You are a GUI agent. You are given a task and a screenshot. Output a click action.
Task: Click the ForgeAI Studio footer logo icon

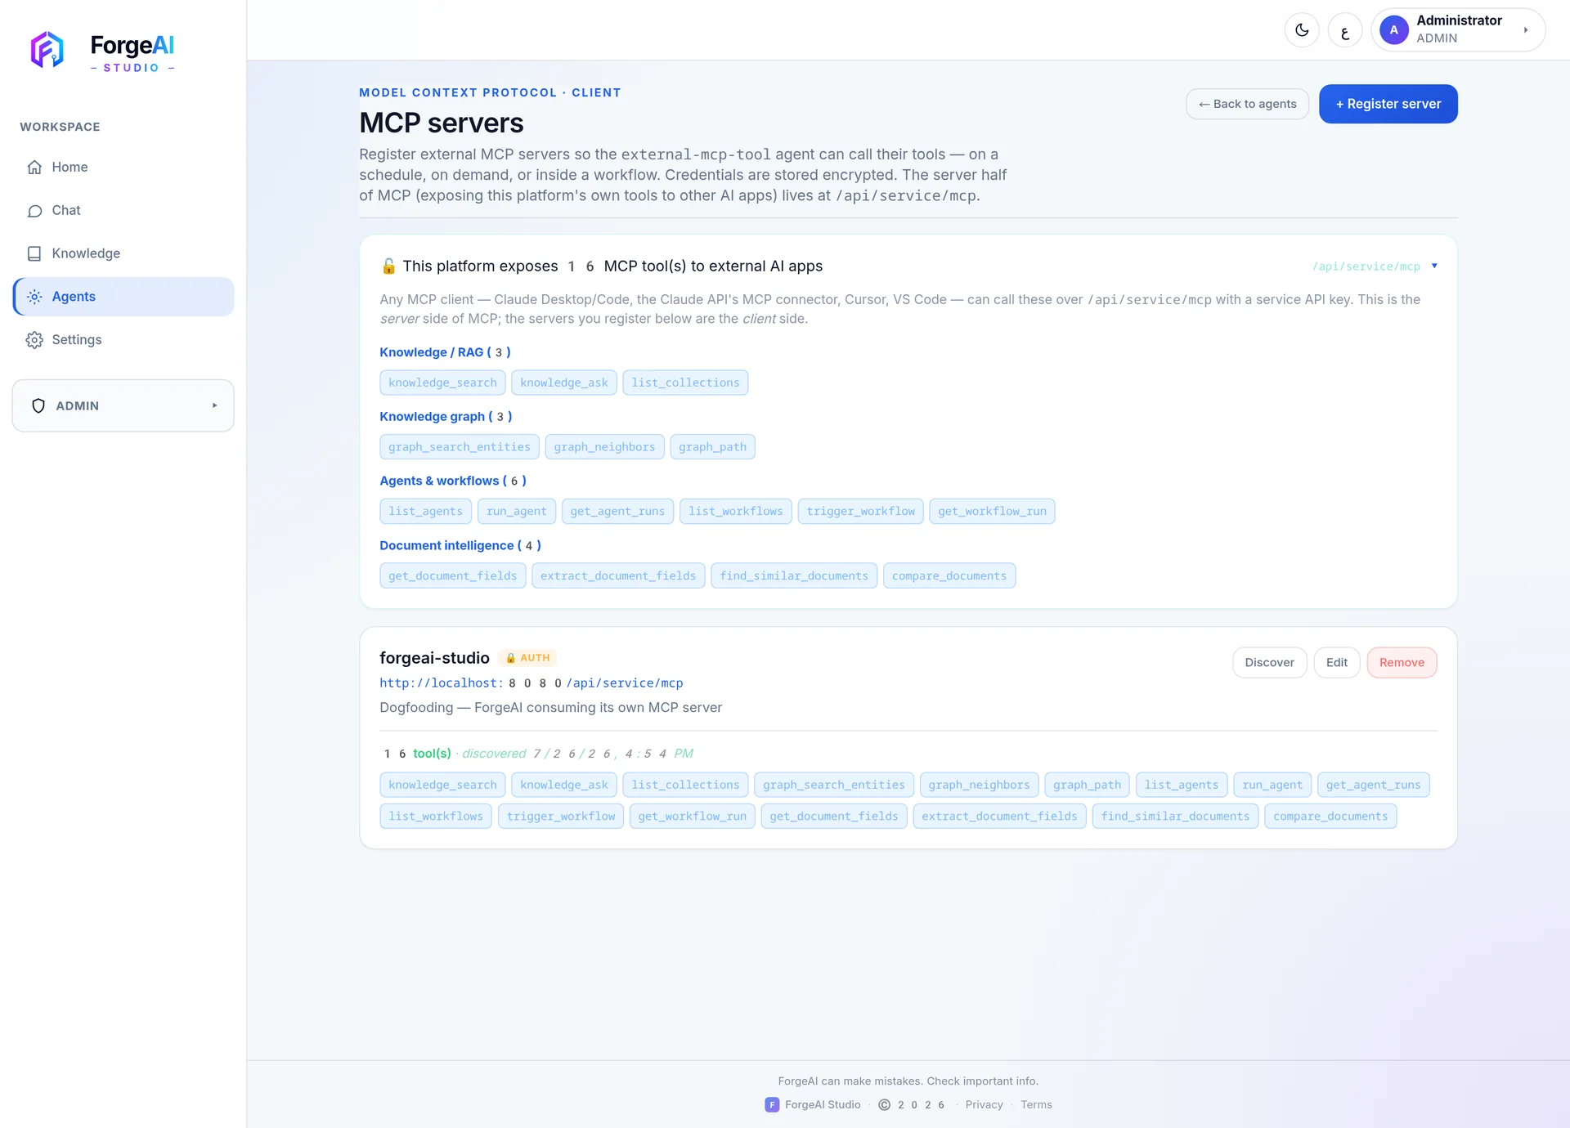click(x=772, y=1105)
